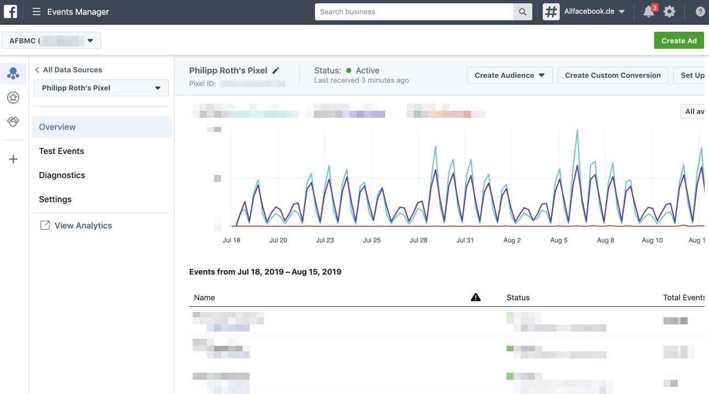This screenshot has height=394, width=709.
Task: Click the Aug 2 axis label
Action: (x=512, y=240)
